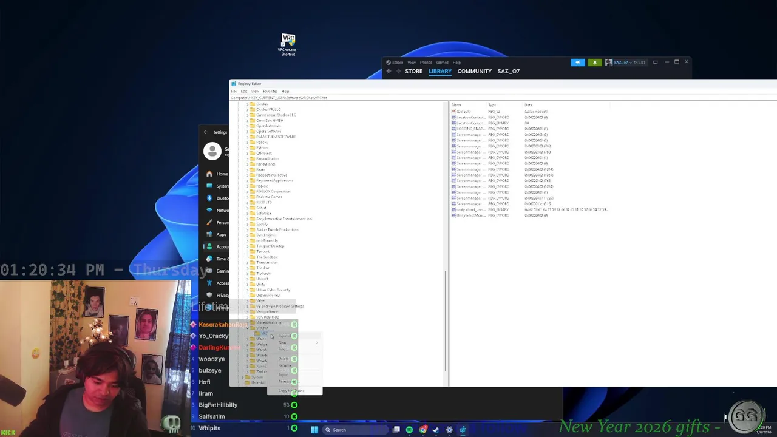Switch to Steam LIBRARY tab
This screenshot has width=777, height=437.
coord(440,71)
